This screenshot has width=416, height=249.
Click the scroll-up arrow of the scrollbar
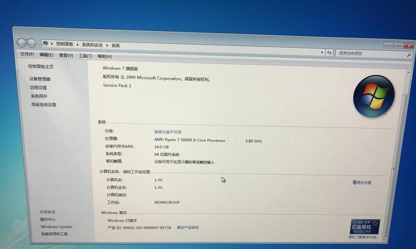pos(408,72)
